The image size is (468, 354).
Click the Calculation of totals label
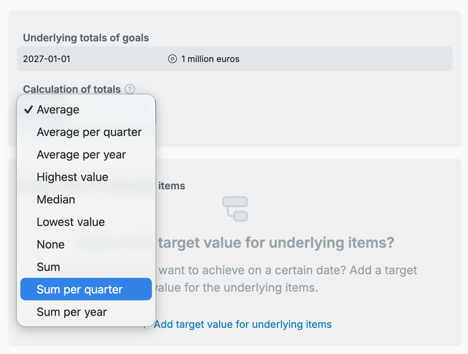[72, 89]
